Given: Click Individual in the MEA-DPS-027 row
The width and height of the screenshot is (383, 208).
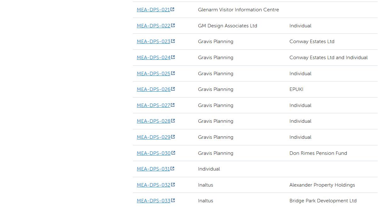Looking at the screenshot, I should [x=300, y=105].
